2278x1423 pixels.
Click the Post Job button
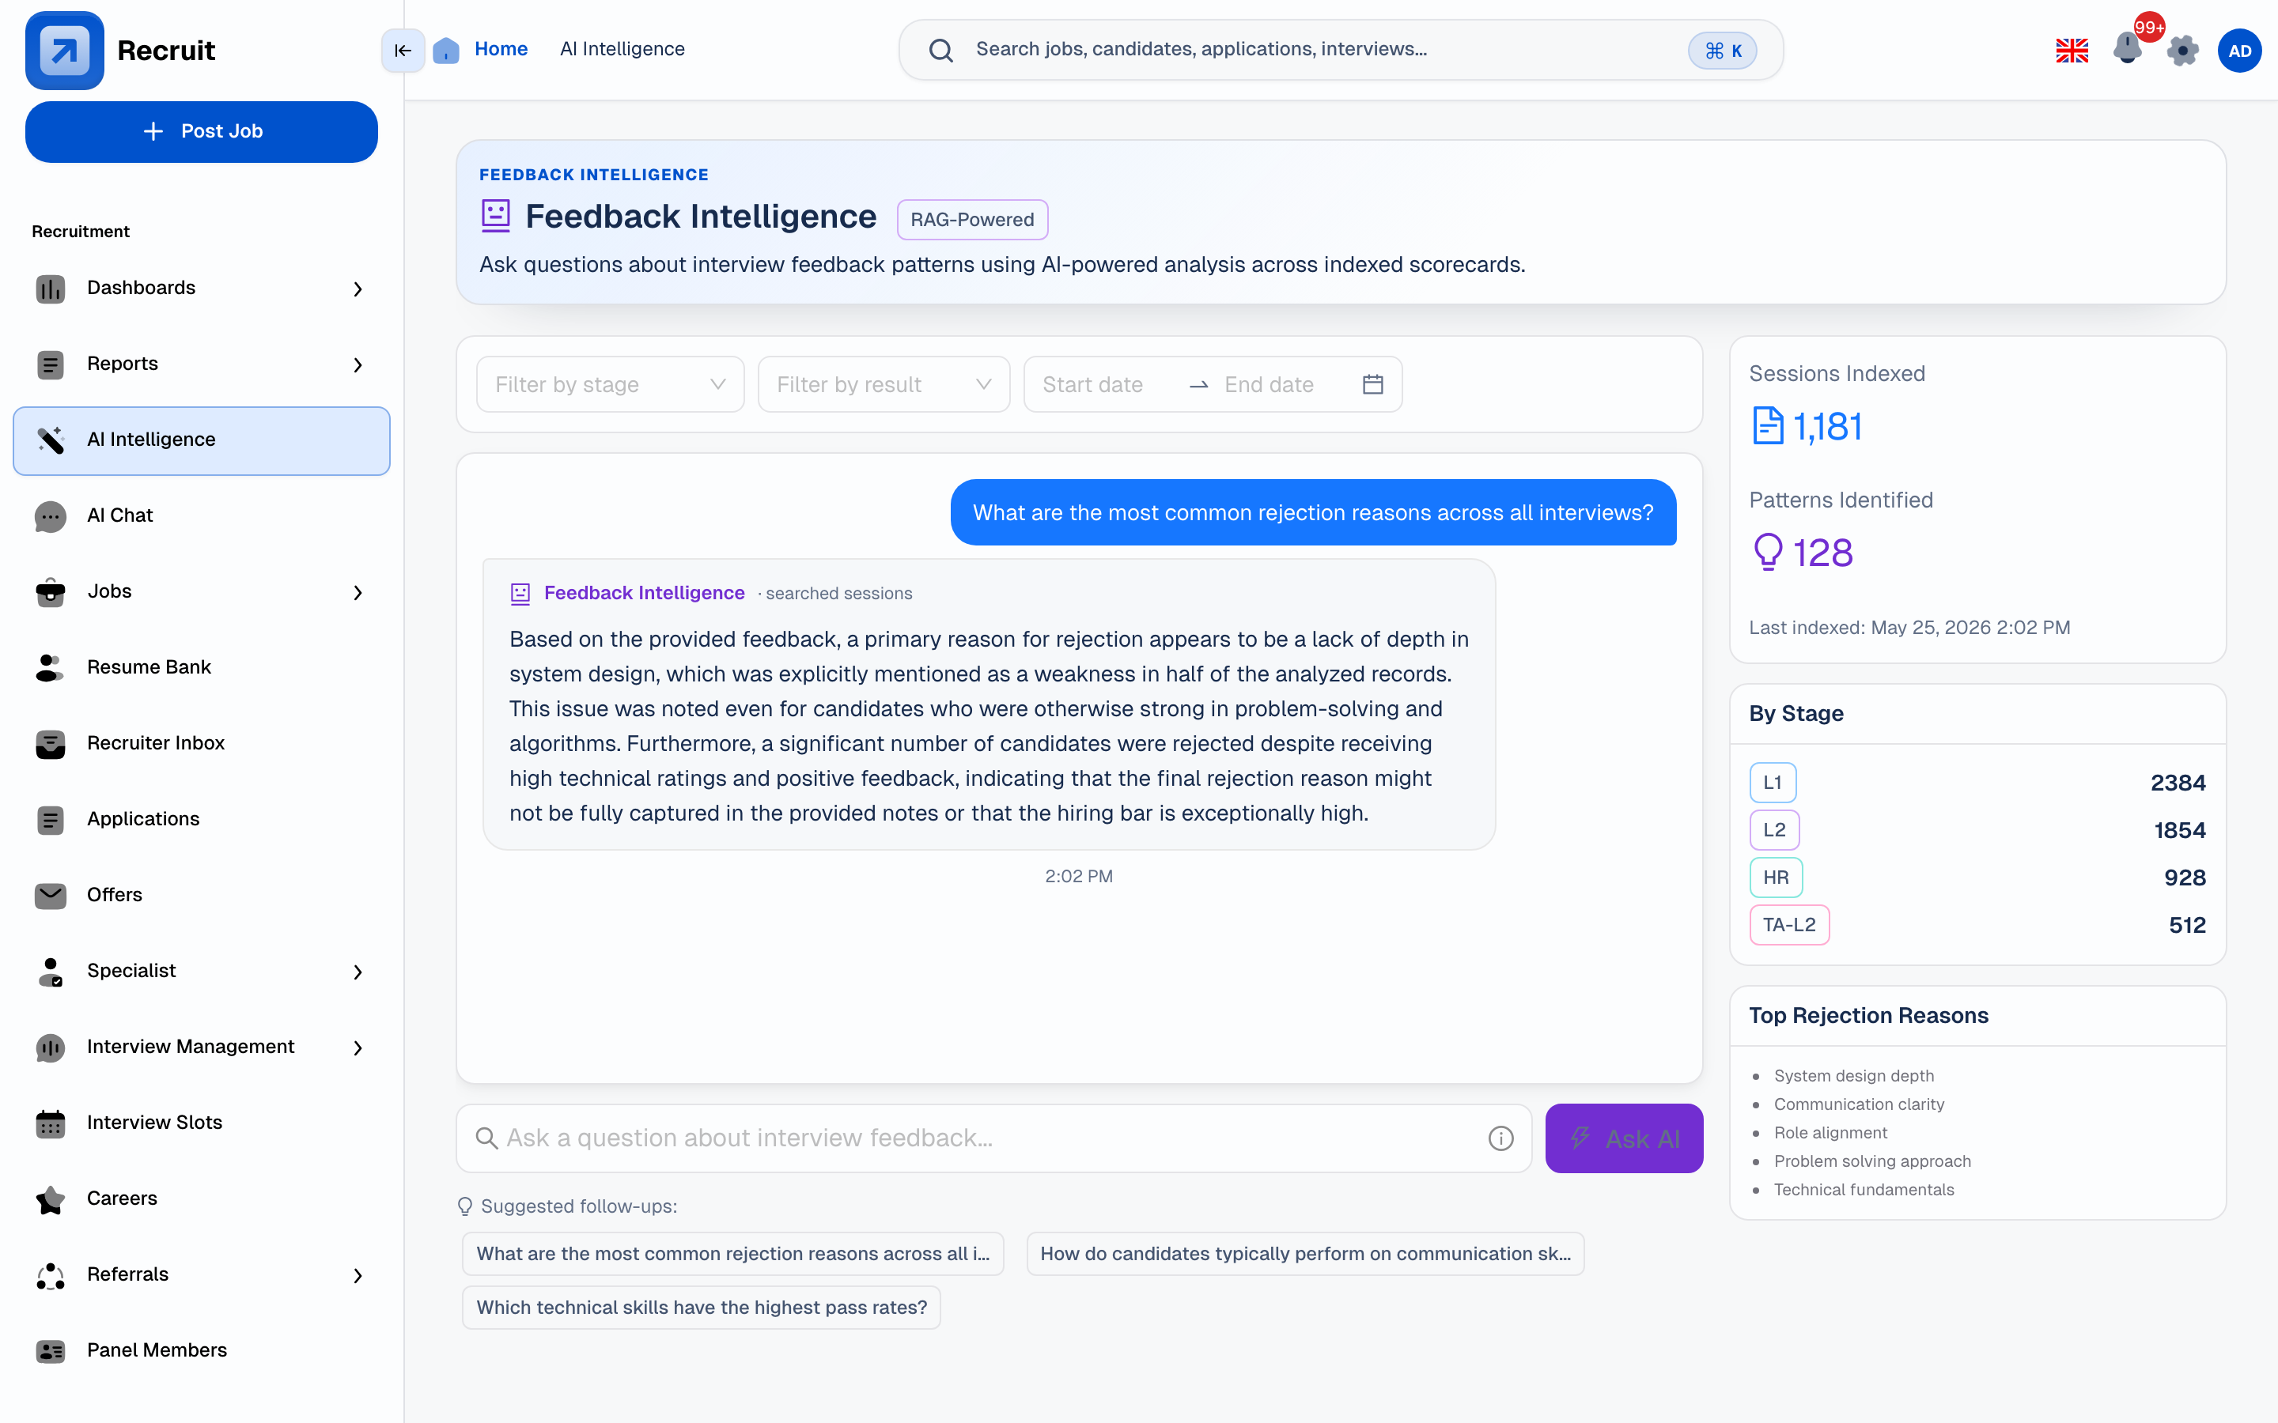[x=202, y=132]
